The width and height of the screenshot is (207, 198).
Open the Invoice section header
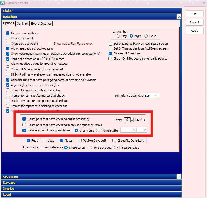91,189
